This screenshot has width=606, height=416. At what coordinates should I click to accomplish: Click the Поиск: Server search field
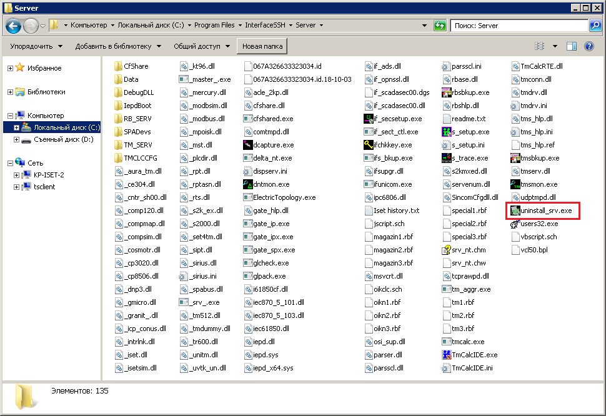pyautogui.click(x=519, y=26)
